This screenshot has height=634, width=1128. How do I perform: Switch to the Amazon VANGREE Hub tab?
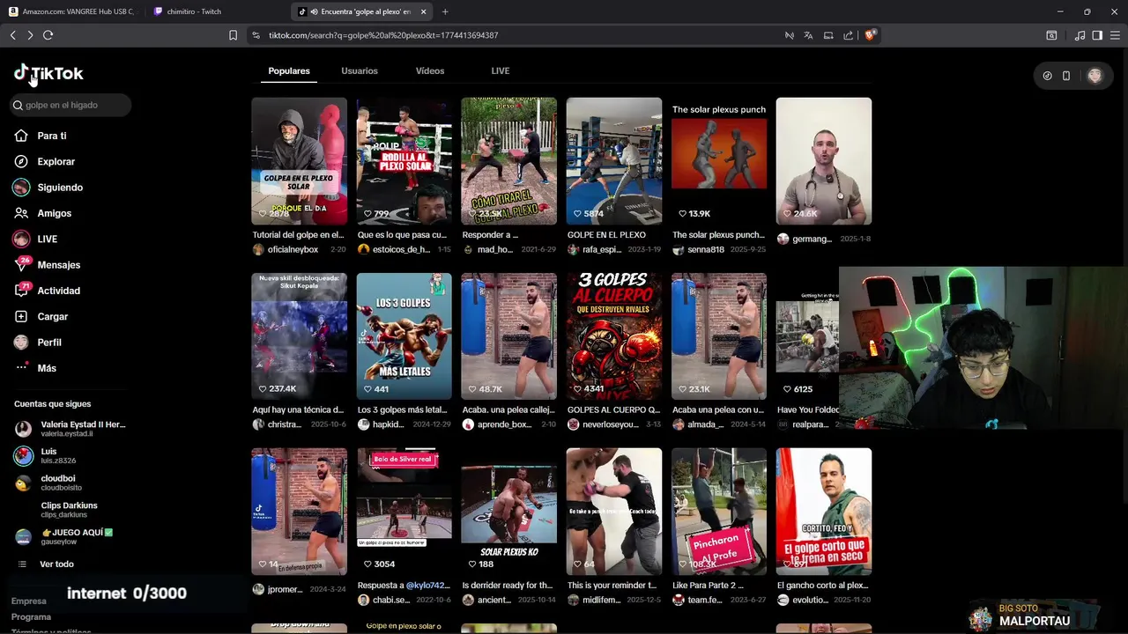click(x=71, y=11)
